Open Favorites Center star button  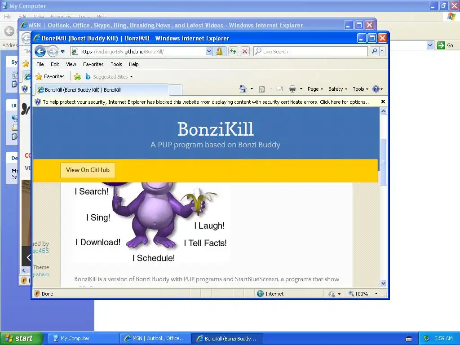click(50, 76)
